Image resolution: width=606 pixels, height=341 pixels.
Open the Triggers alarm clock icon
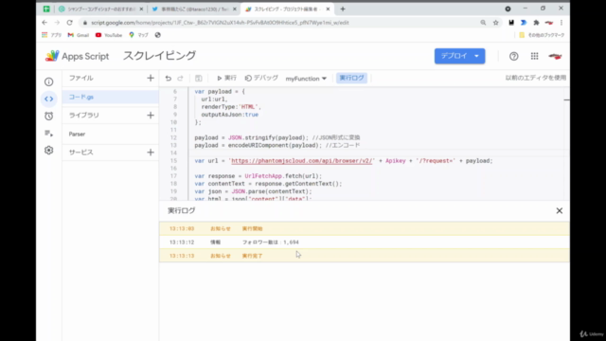point(48,116)
